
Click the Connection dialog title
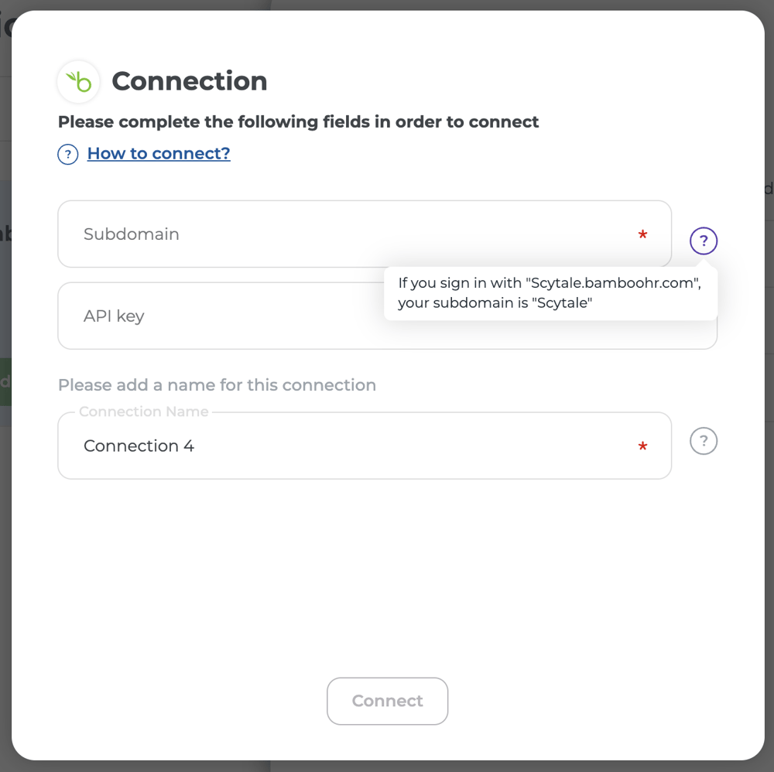189,80
